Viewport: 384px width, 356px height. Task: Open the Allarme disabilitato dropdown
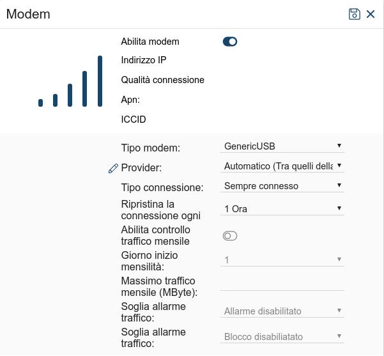pos(282,311)
